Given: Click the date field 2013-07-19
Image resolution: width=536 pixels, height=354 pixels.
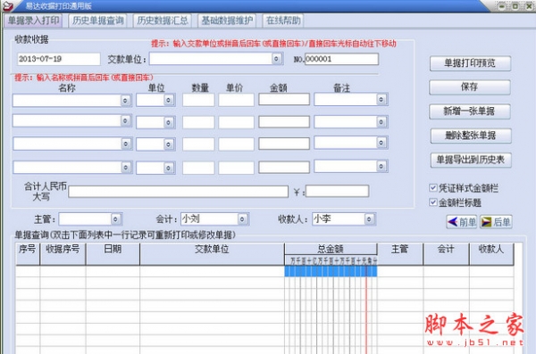Looking at the screenshot, I should 58,59.
